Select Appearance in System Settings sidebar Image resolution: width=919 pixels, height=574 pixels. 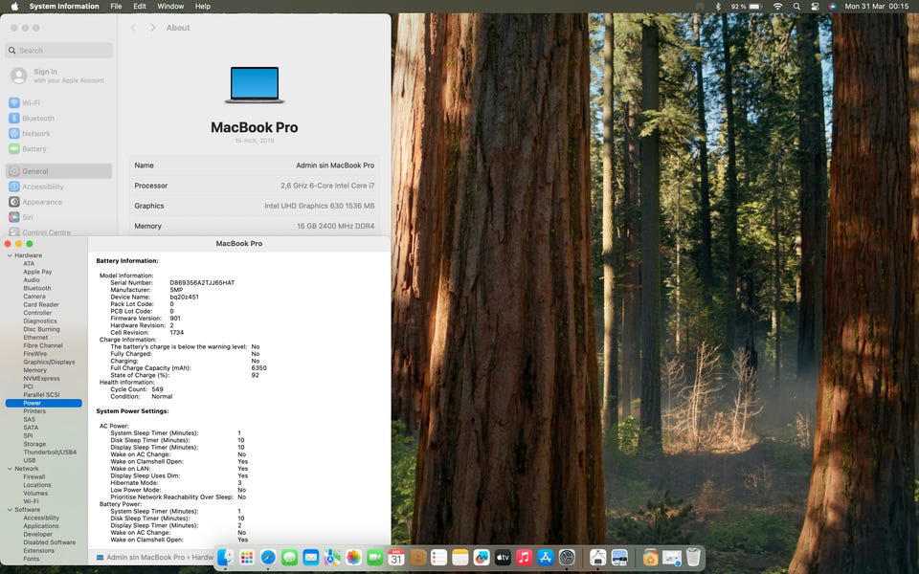[58, 202]
